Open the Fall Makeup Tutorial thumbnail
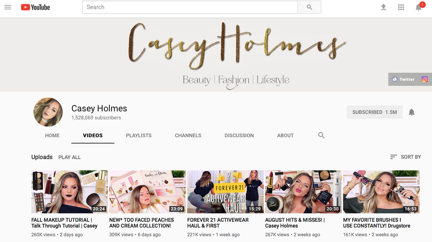Viewport: 432px width, 242px height. click(x=69, y=192)
